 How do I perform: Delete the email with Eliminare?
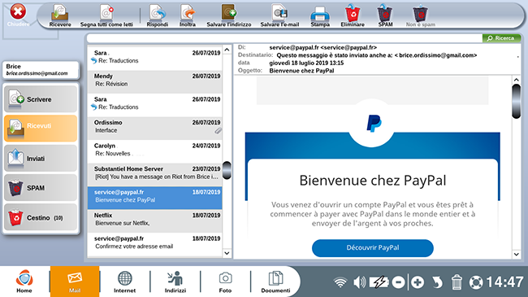[353, 15]
